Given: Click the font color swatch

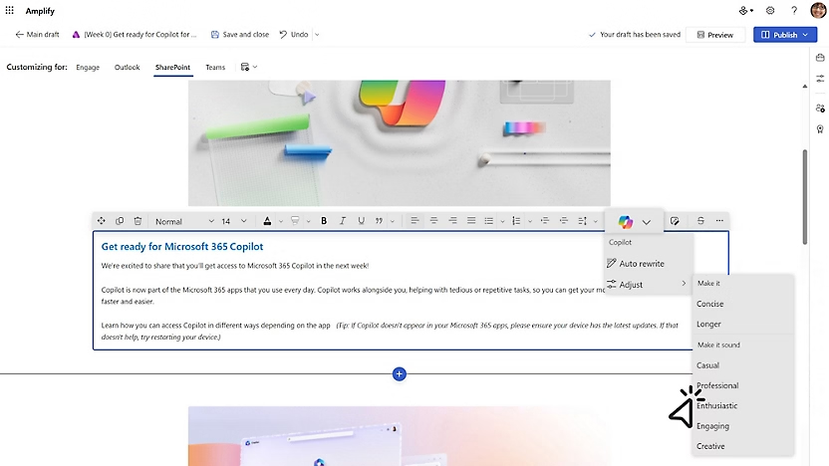Looking at the screenshot, I should [268, 221].
